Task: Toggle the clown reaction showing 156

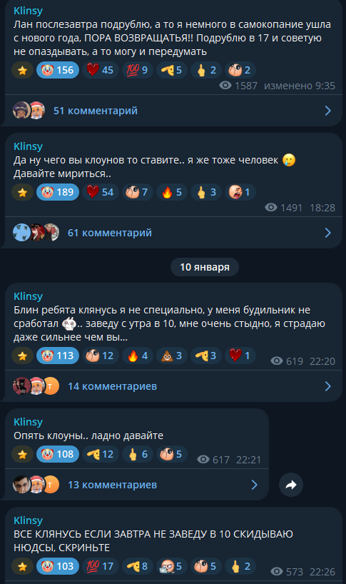Action: 58,70
